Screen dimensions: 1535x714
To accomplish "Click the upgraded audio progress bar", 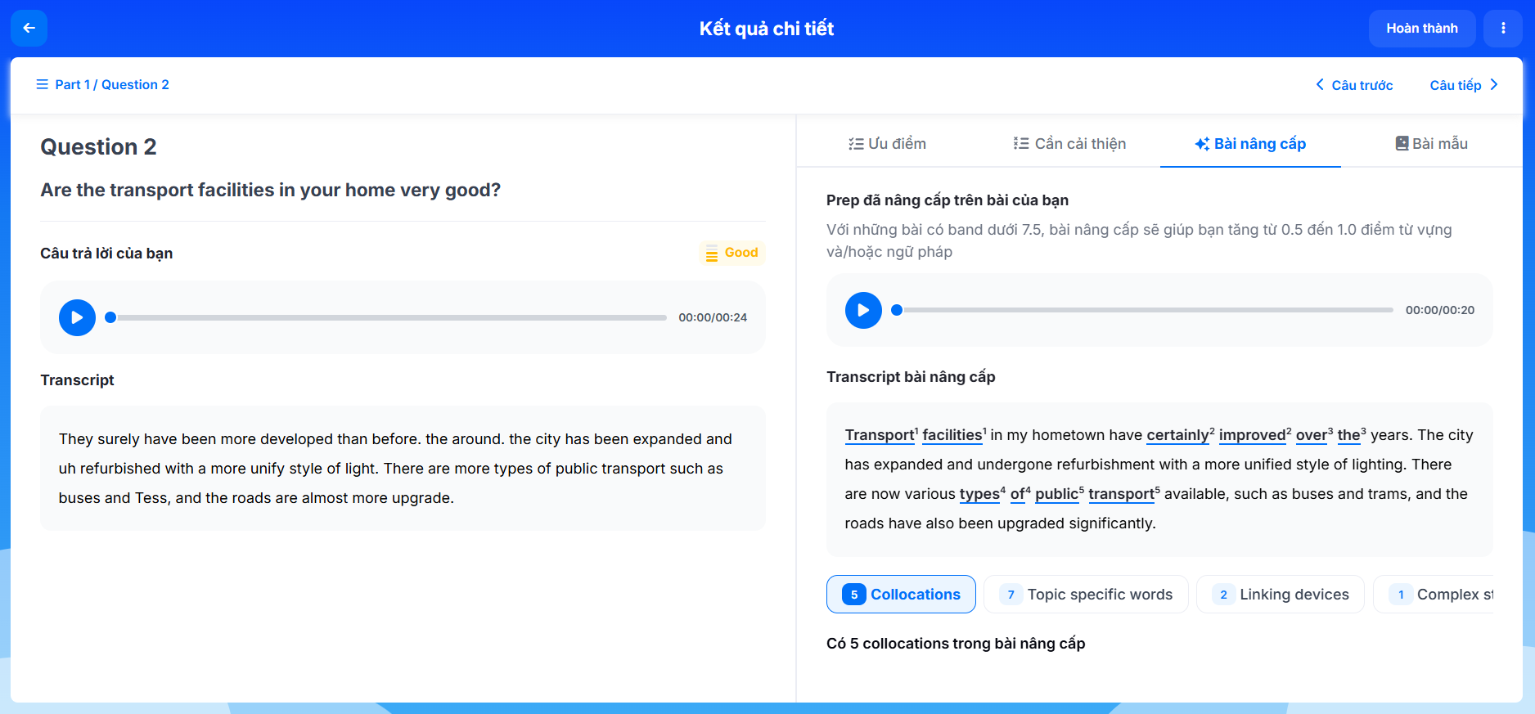I will pyautogui.click(x=1146, y=310).
